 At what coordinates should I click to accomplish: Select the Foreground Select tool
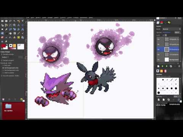2,25
